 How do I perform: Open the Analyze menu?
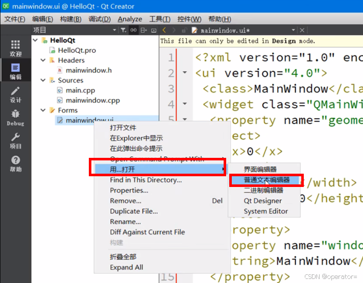(130, 19)
